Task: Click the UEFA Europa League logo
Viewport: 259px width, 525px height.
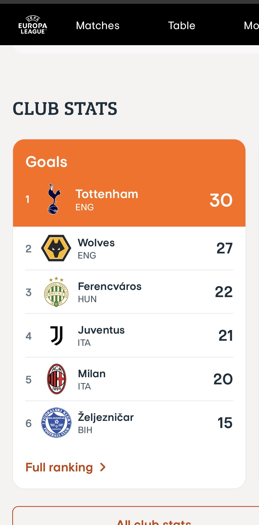Action: (x=33, y=25)
